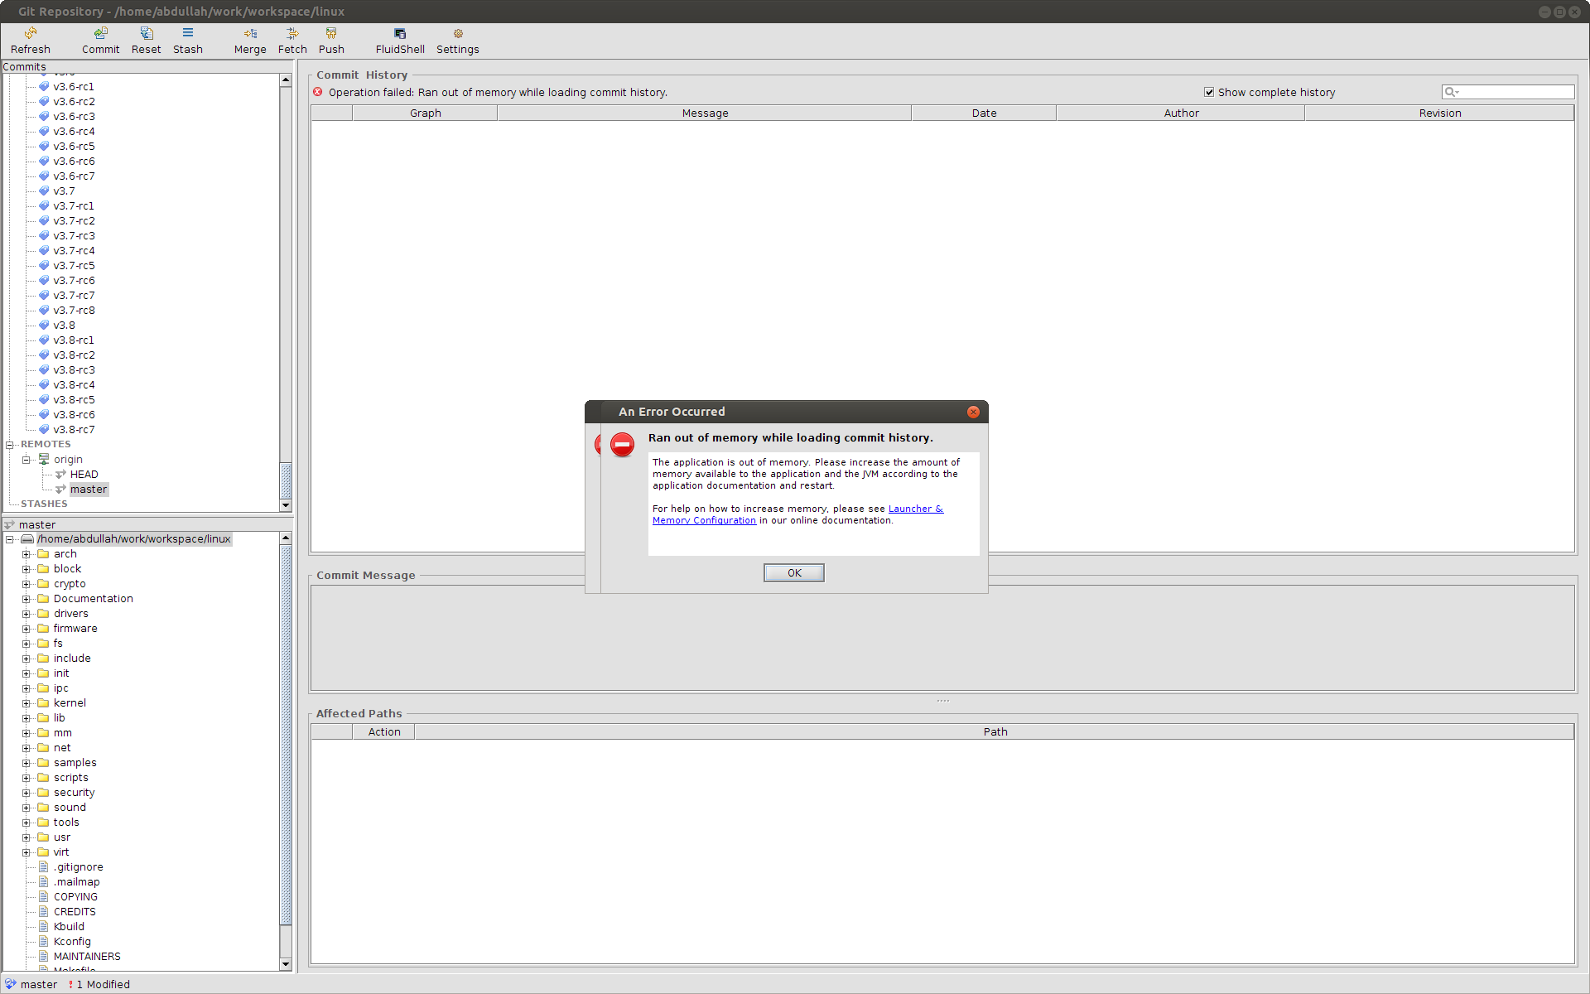The height and width of the screenshot is (994, 1590).
Task: Expand the drivers folder
Action: point(26,614)
